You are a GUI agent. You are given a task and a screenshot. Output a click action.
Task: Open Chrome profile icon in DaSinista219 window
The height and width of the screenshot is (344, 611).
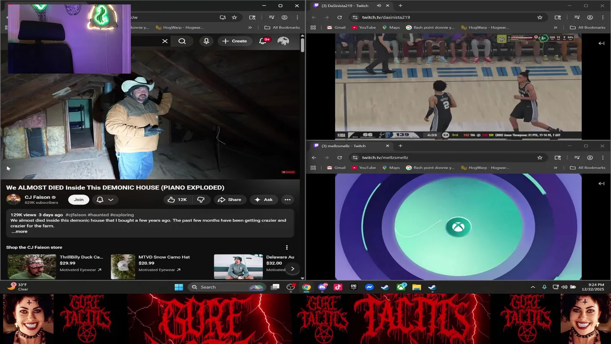pyautogui.click(x=590, y=17)
